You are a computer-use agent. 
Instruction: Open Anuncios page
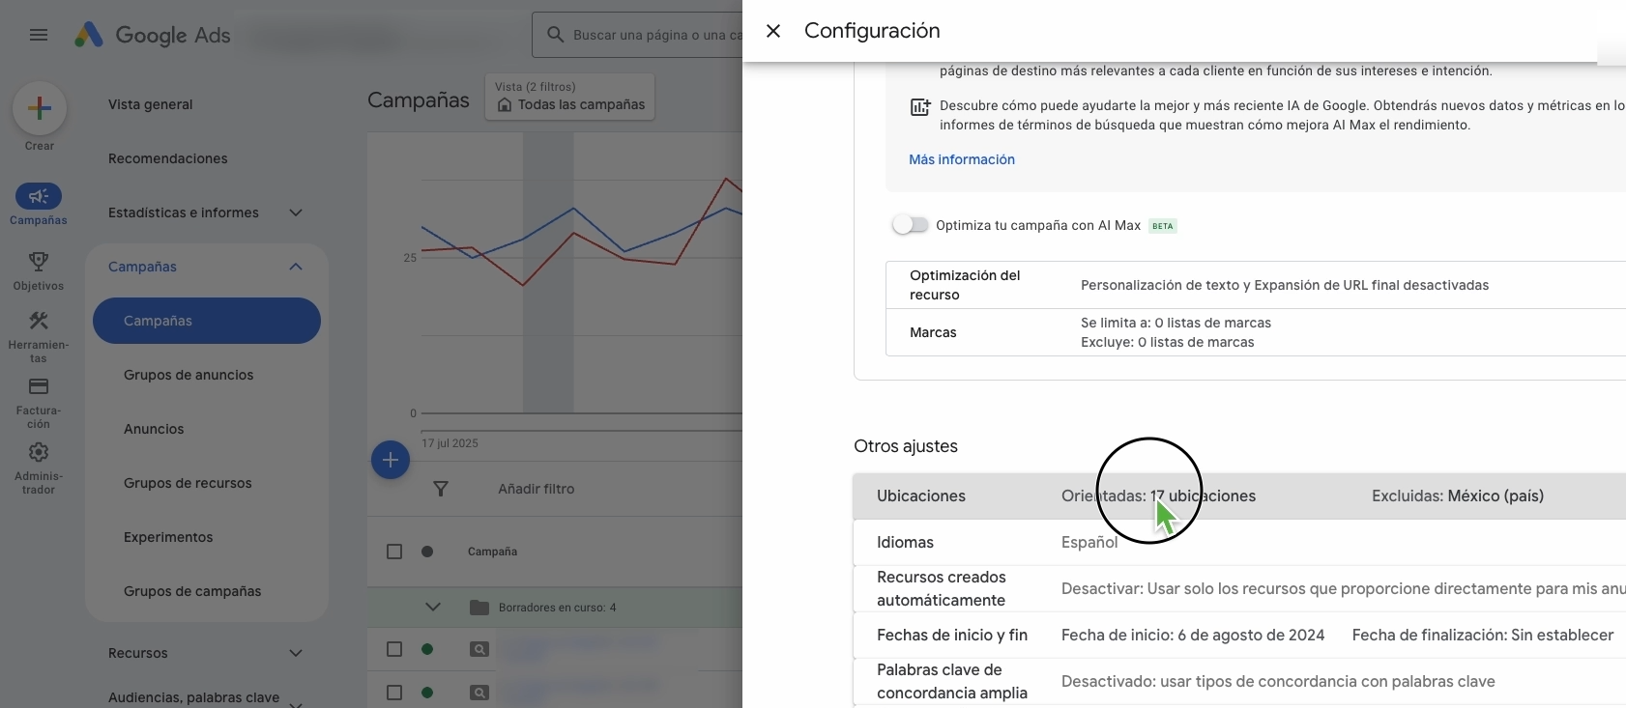pyautogui.click(x=154, y=429)
